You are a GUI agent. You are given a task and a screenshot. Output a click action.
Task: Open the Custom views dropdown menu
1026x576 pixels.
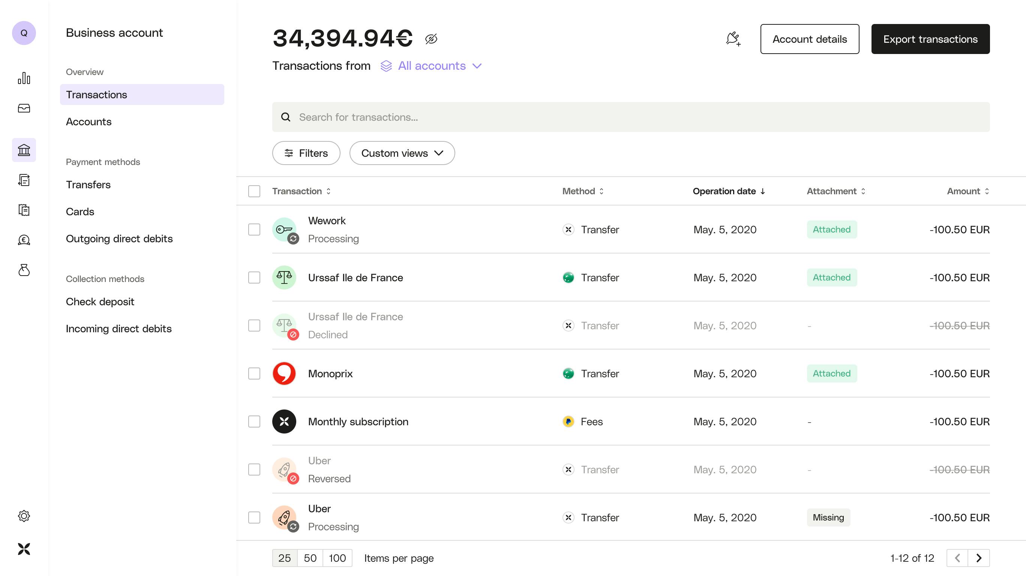pyautogui.click(x=402, y=153)
